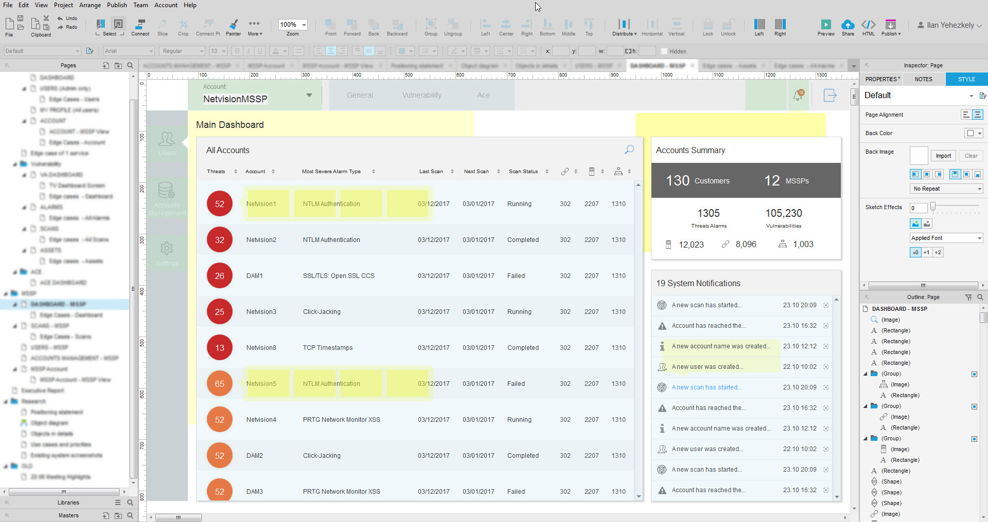Open the NetvisionMSSP account dropdown

309,95
